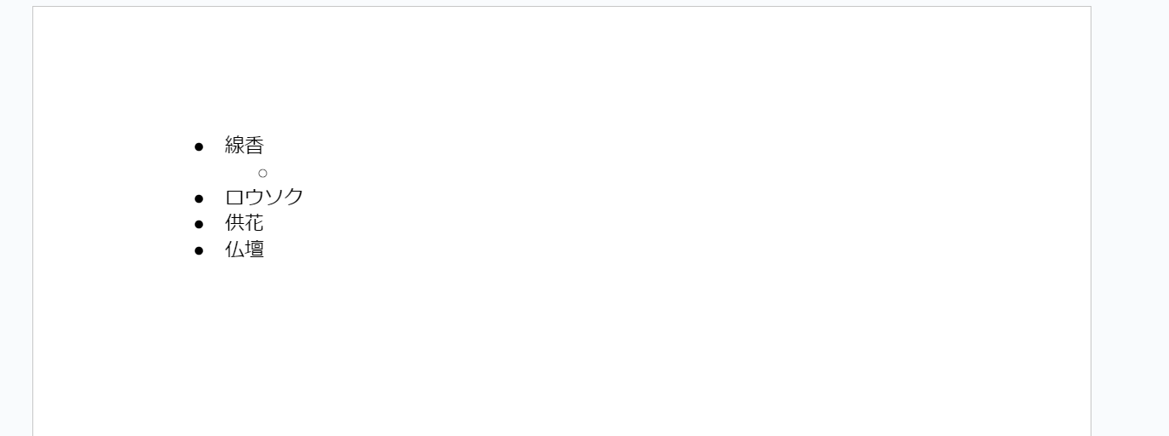
Task: Click the gray area right of the page
Action: pos(1130,213)
